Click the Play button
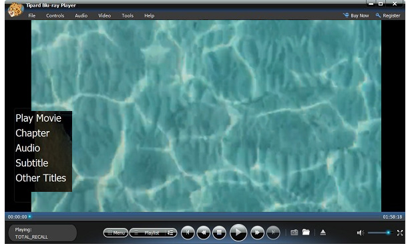Viewport: 410px width, 244px height. [x=238, y=232]
